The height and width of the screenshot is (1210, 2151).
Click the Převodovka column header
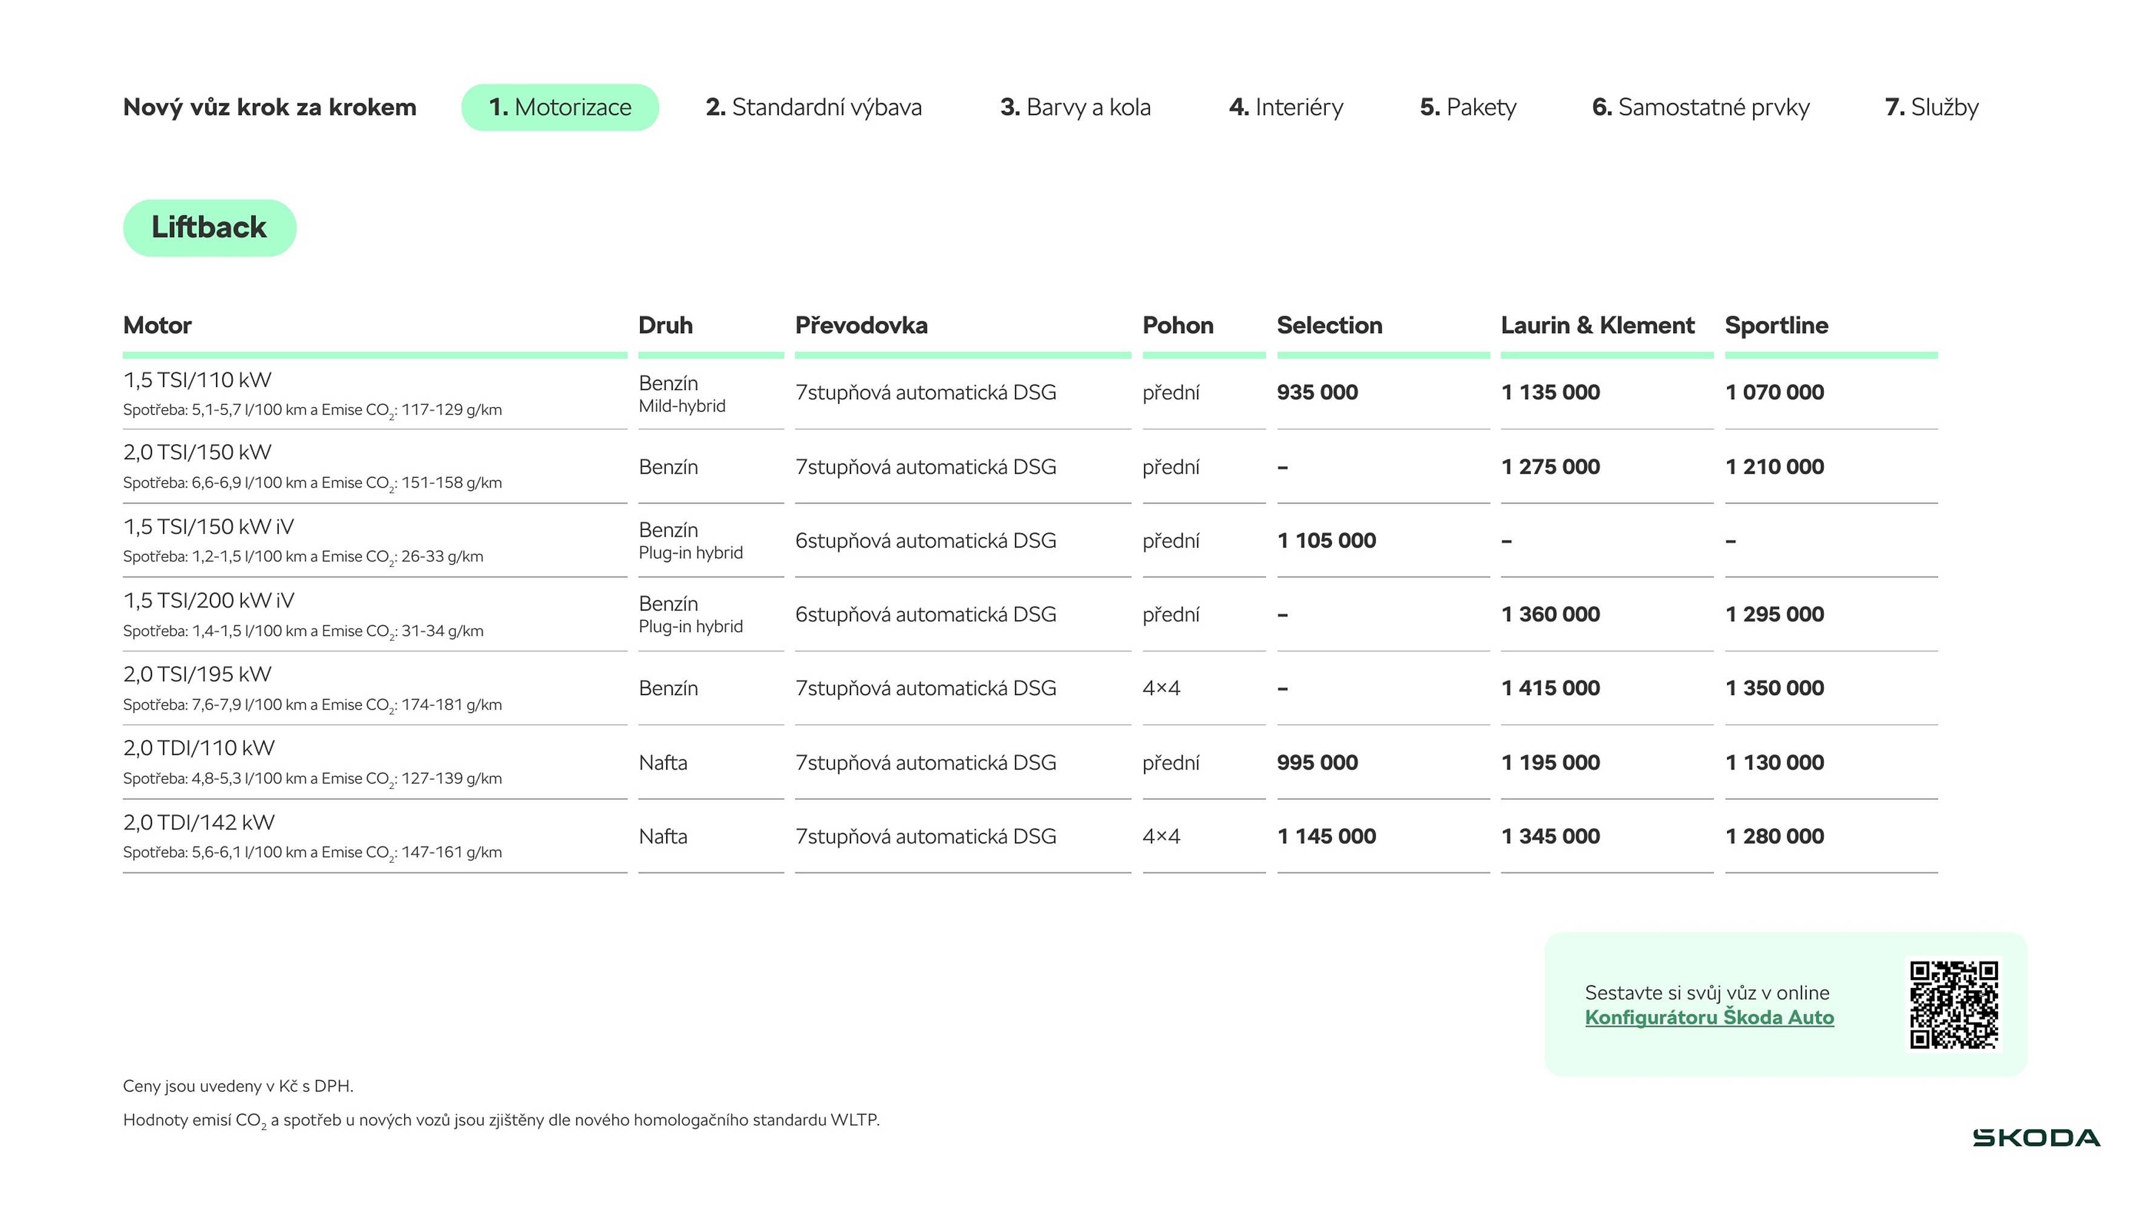[x=861, y=325]
